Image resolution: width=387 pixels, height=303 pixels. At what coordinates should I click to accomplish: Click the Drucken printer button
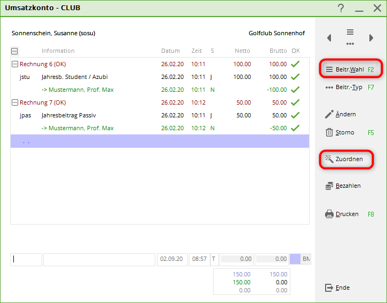343,214
